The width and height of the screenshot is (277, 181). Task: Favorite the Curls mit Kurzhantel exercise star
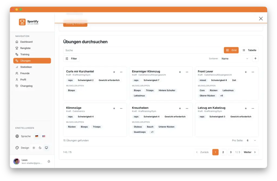tap(114, 72)
